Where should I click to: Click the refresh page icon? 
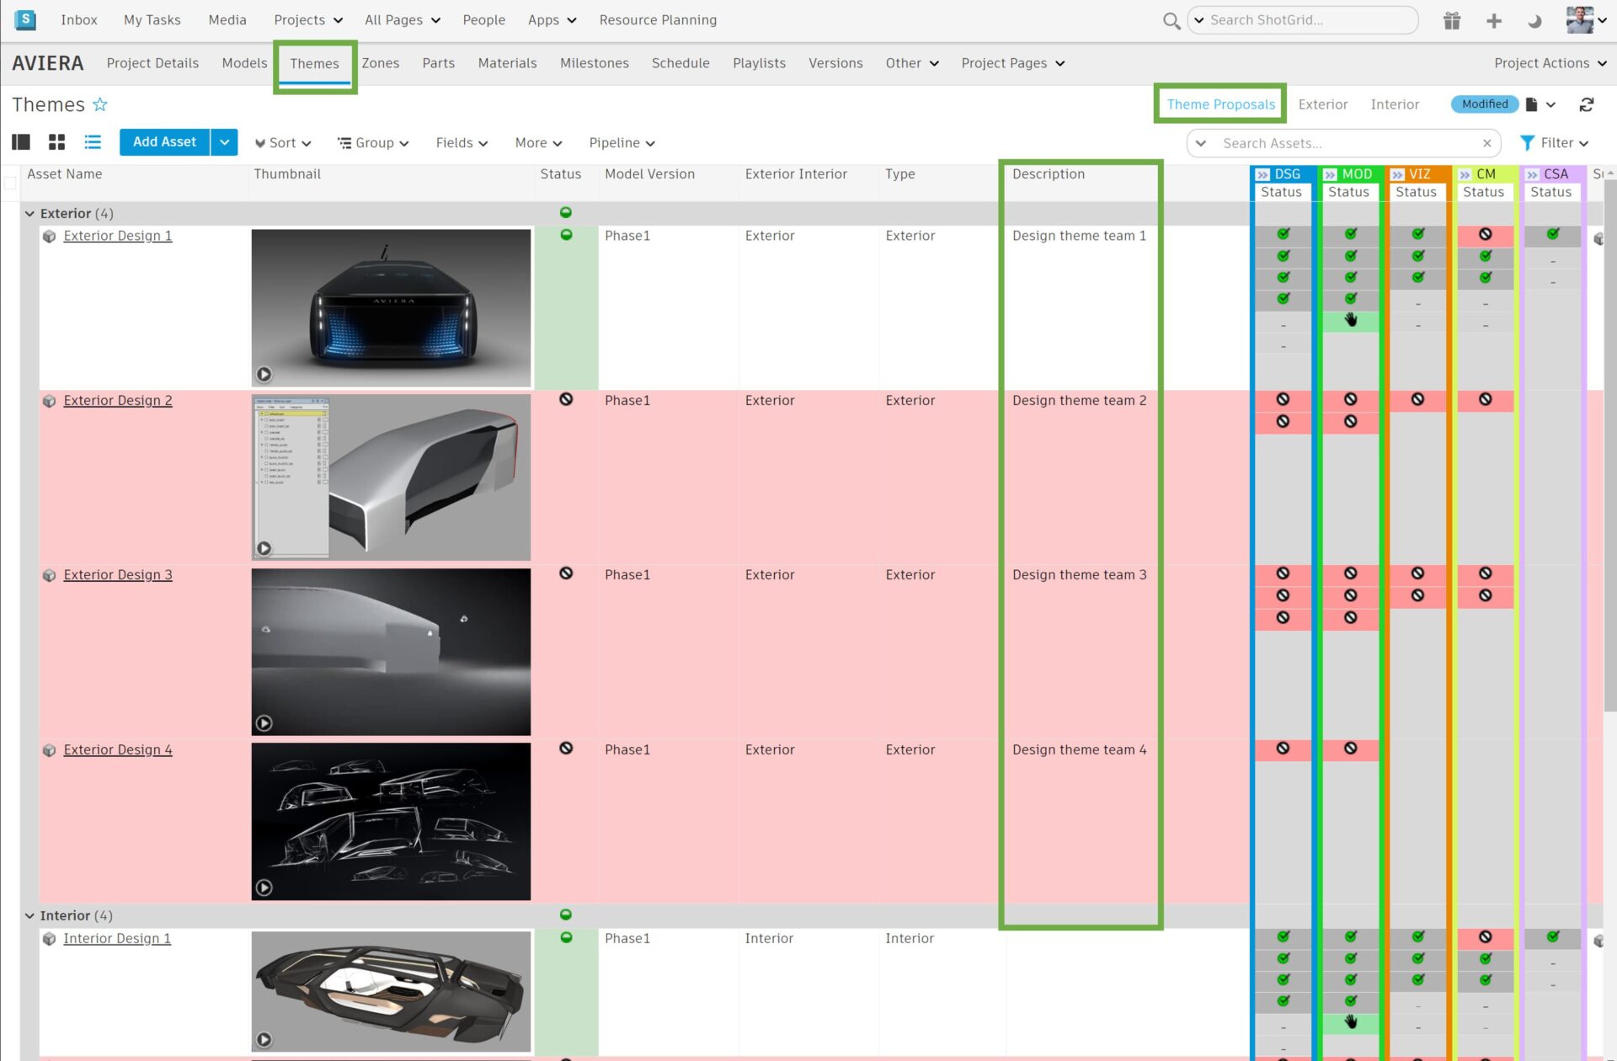point(1587,104)
